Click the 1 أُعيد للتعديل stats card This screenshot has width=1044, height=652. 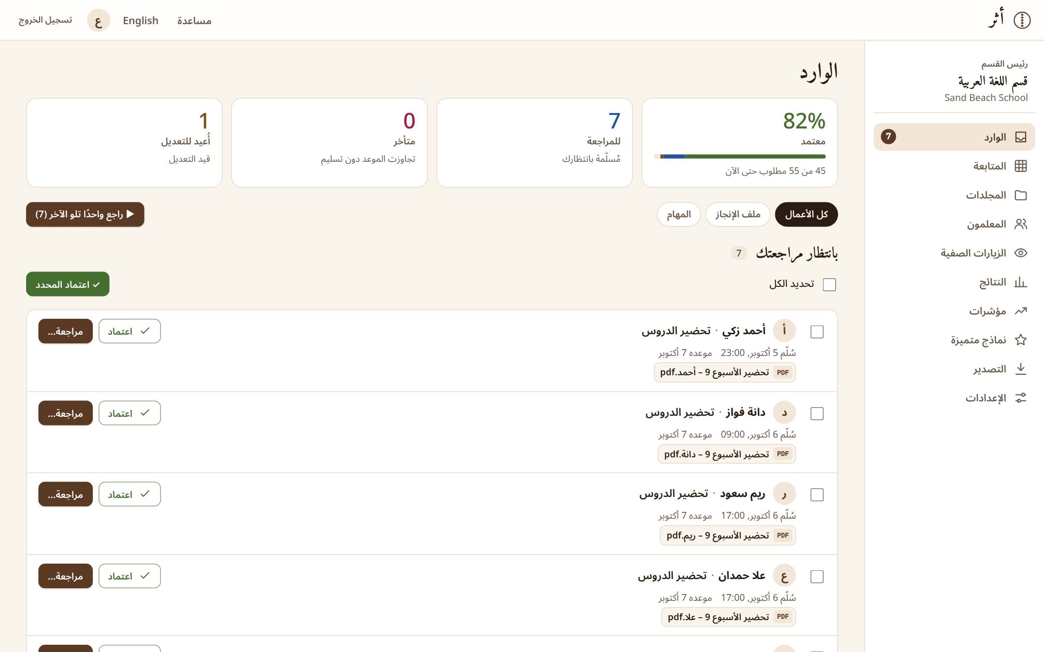[x=124, y=143]
